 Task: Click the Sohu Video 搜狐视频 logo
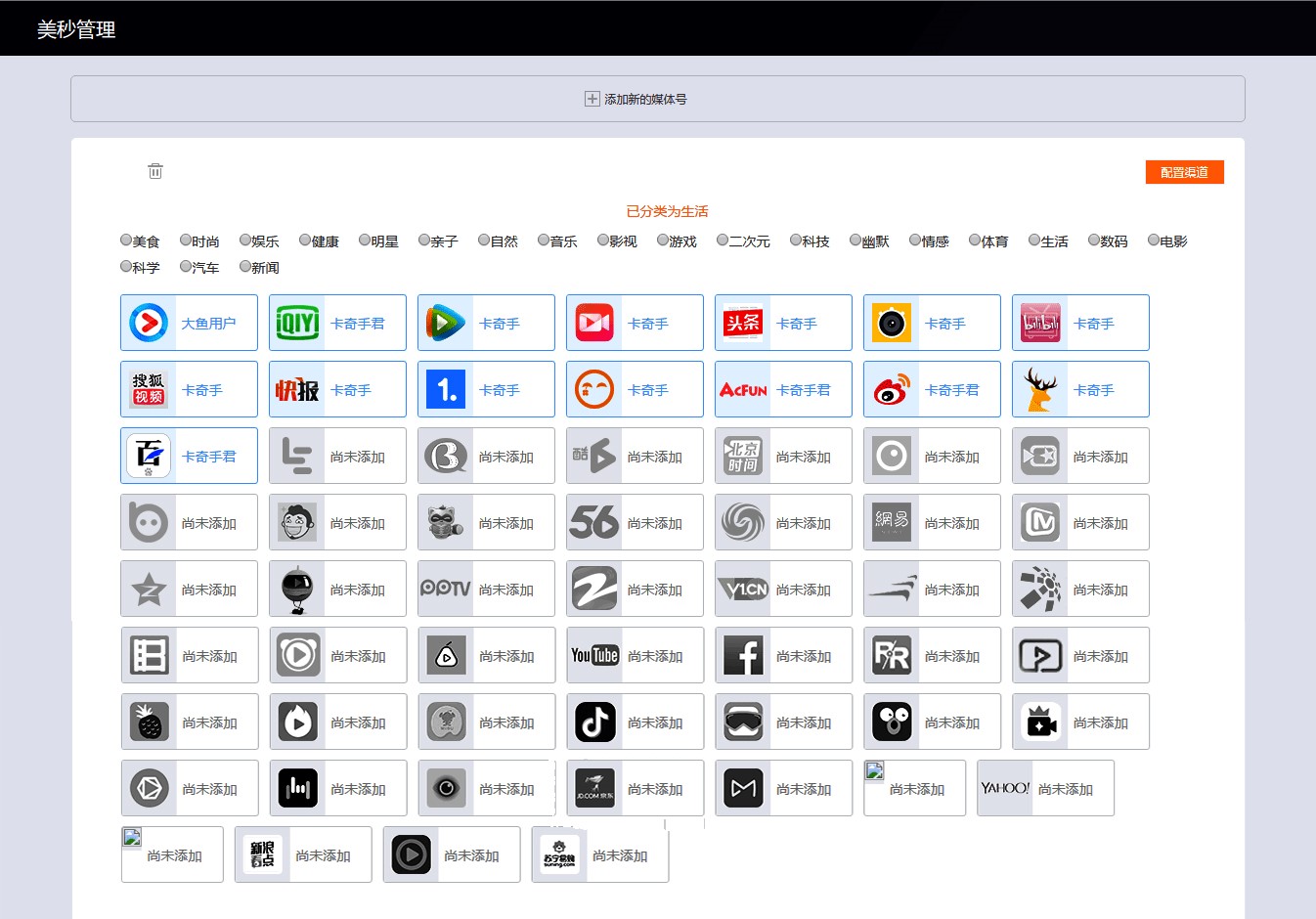click(x=149, y=389)
